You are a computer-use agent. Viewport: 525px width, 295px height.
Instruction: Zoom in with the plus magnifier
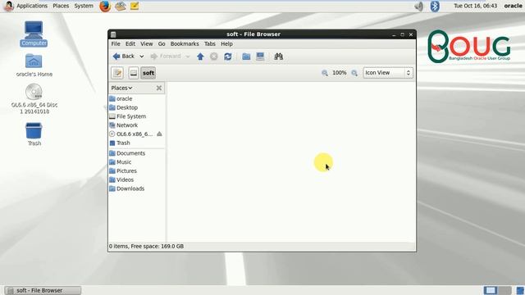tap(354, 73)
